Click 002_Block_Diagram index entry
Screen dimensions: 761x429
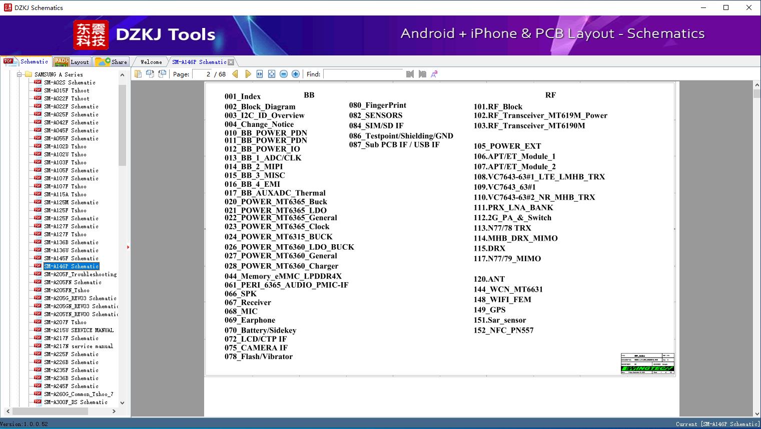(x=260, y=106)
